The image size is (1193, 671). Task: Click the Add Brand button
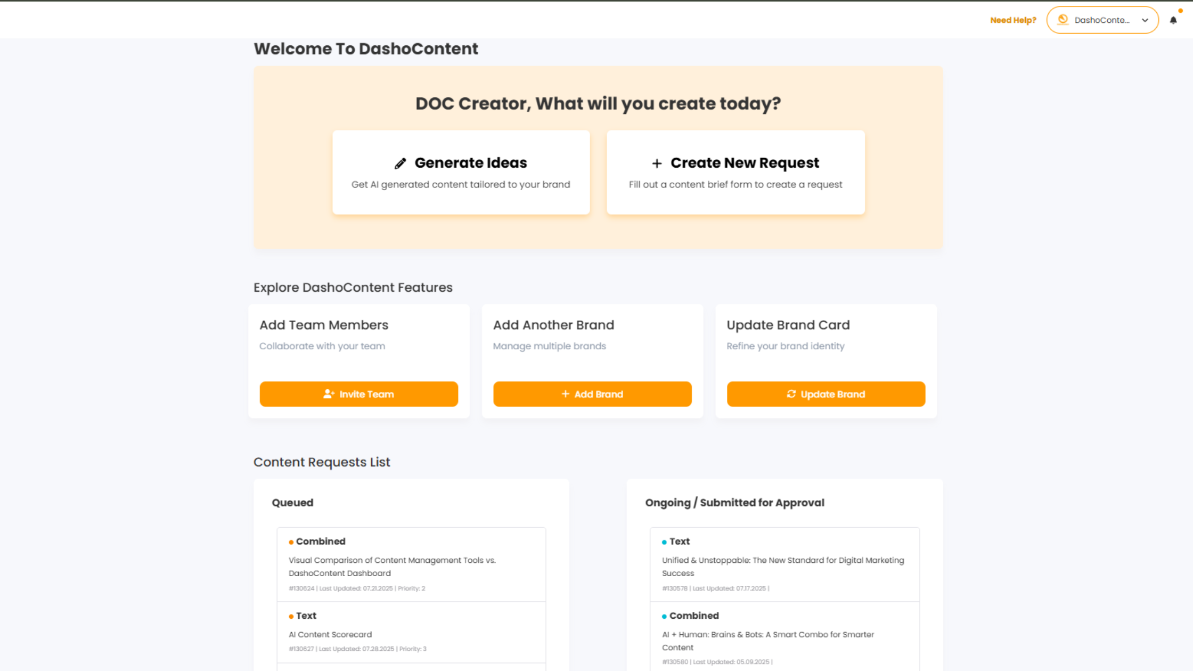592,394
